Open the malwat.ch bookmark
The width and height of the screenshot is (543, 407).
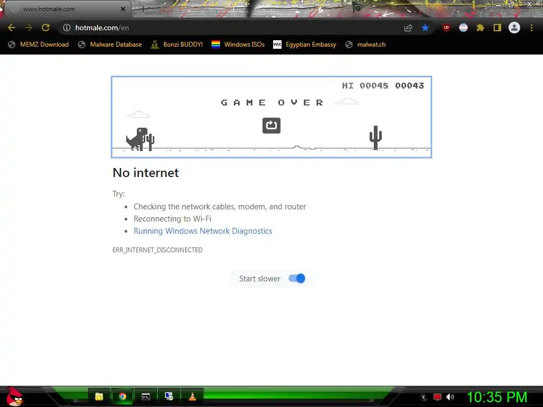[365, 45]
